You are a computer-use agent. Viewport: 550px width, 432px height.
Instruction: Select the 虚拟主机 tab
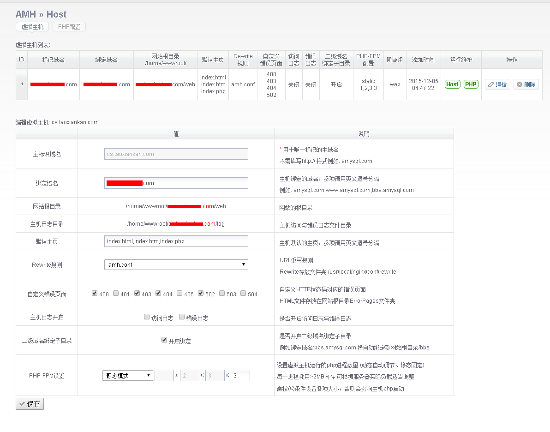(32, 27)
